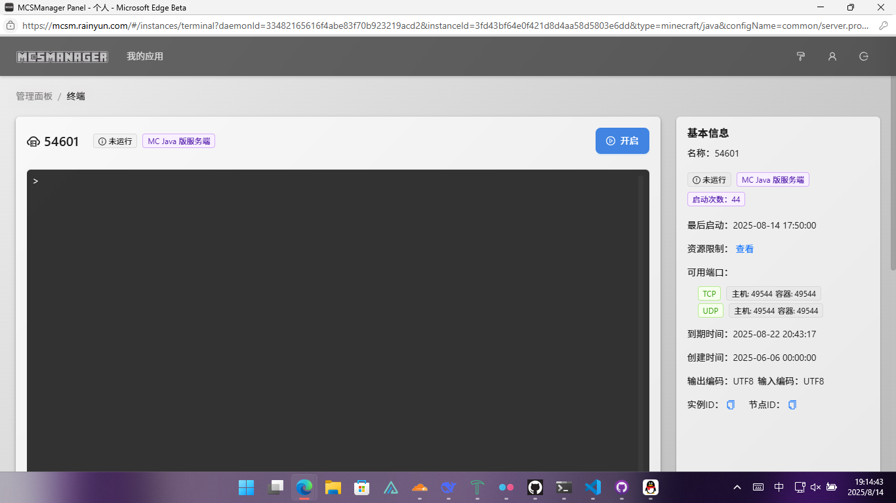Click the 查看 link for resource limits
The image size is (896, 503).
pyautogui.click(x=744, y=249)
